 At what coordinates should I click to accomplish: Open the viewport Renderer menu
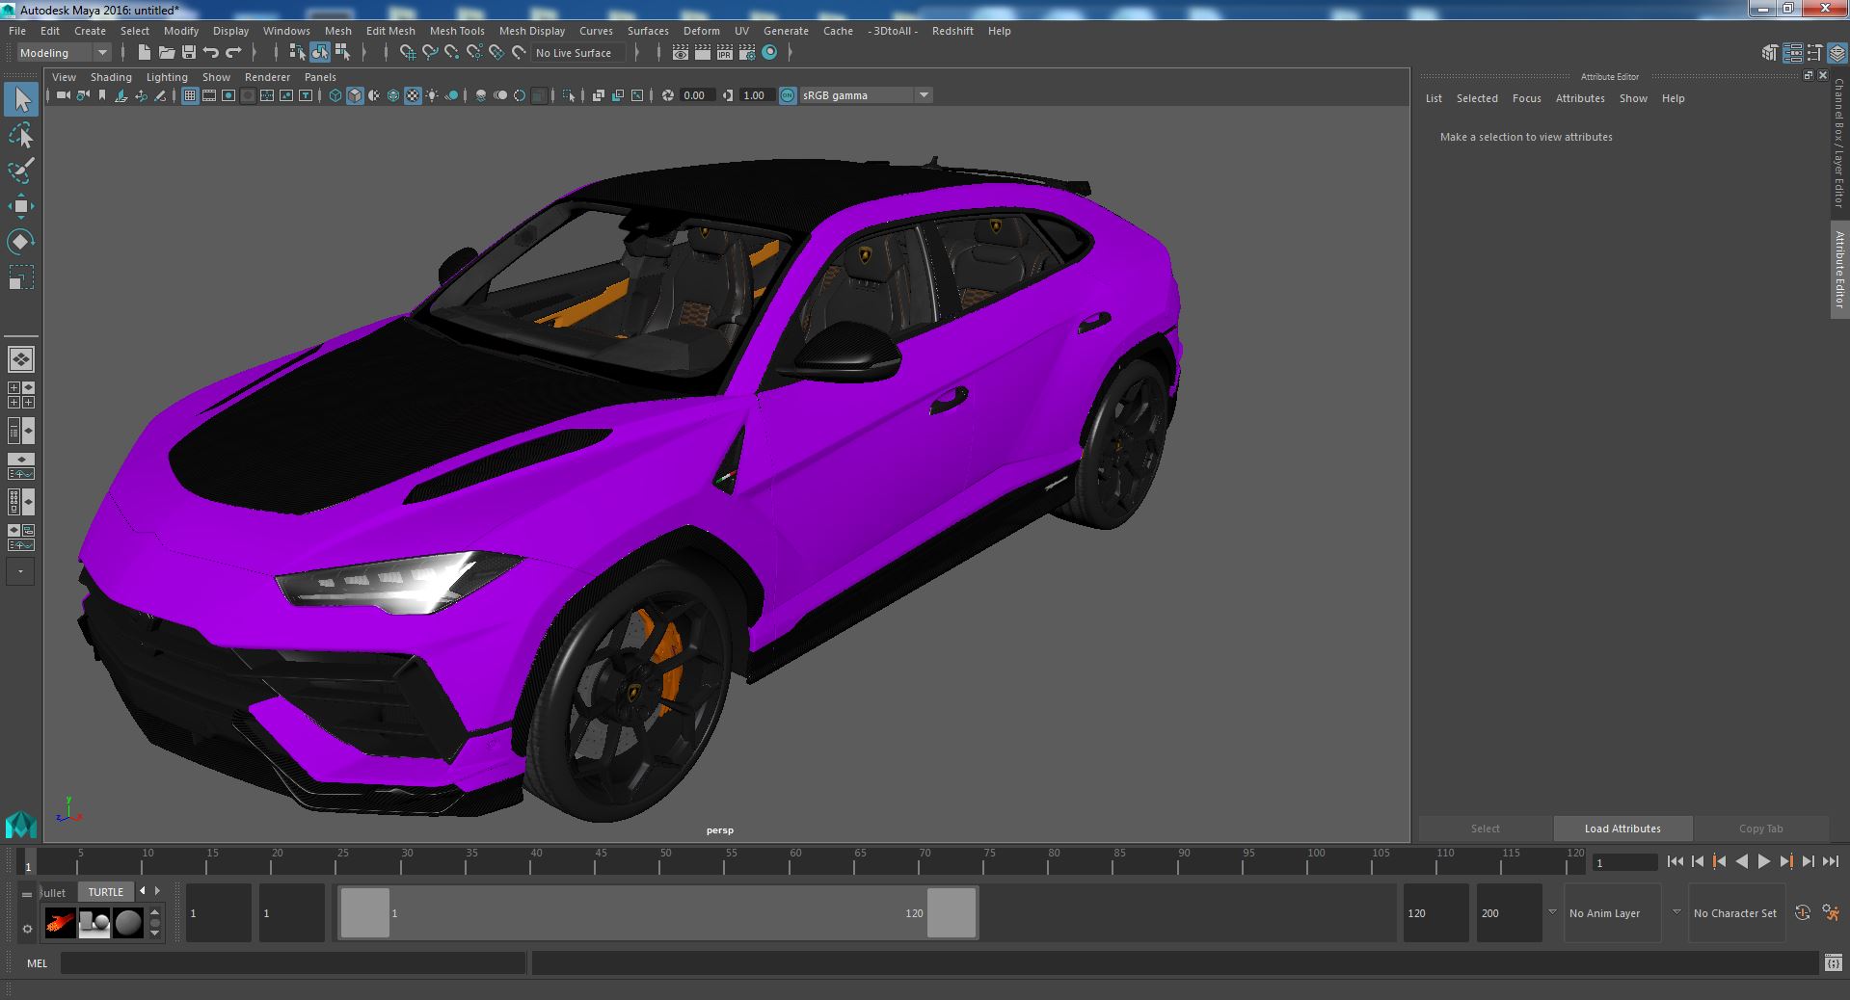point(267,77)
